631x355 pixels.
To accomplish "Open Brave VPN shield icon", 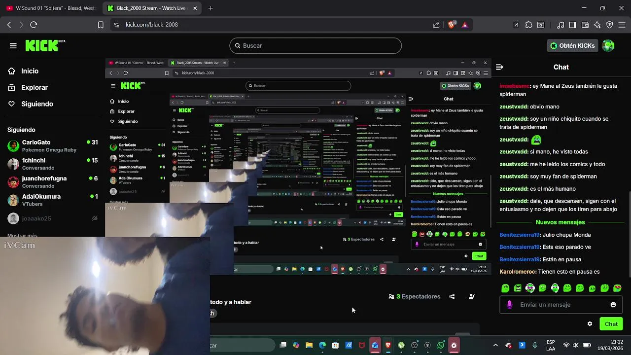I will tap(610, 25).
